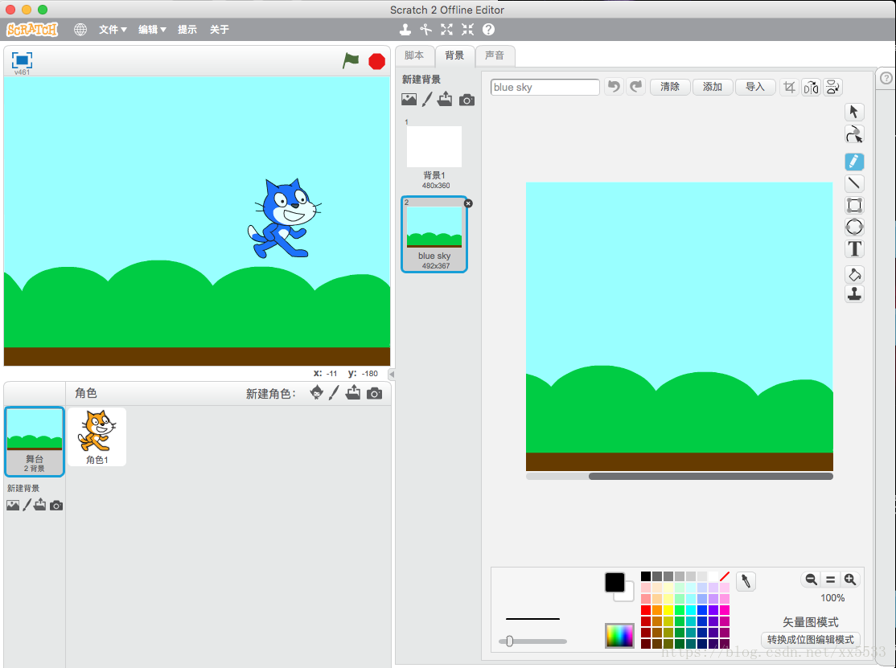Switch to the 背景 tab

(455, 55)
